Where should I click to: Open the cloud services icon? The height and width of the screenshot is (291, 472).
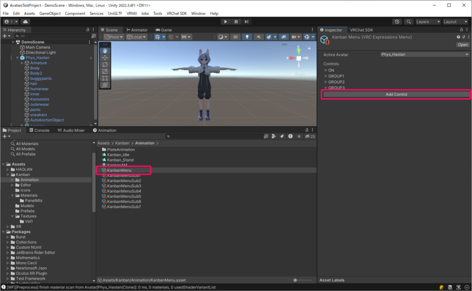click(x=26, y=22)
